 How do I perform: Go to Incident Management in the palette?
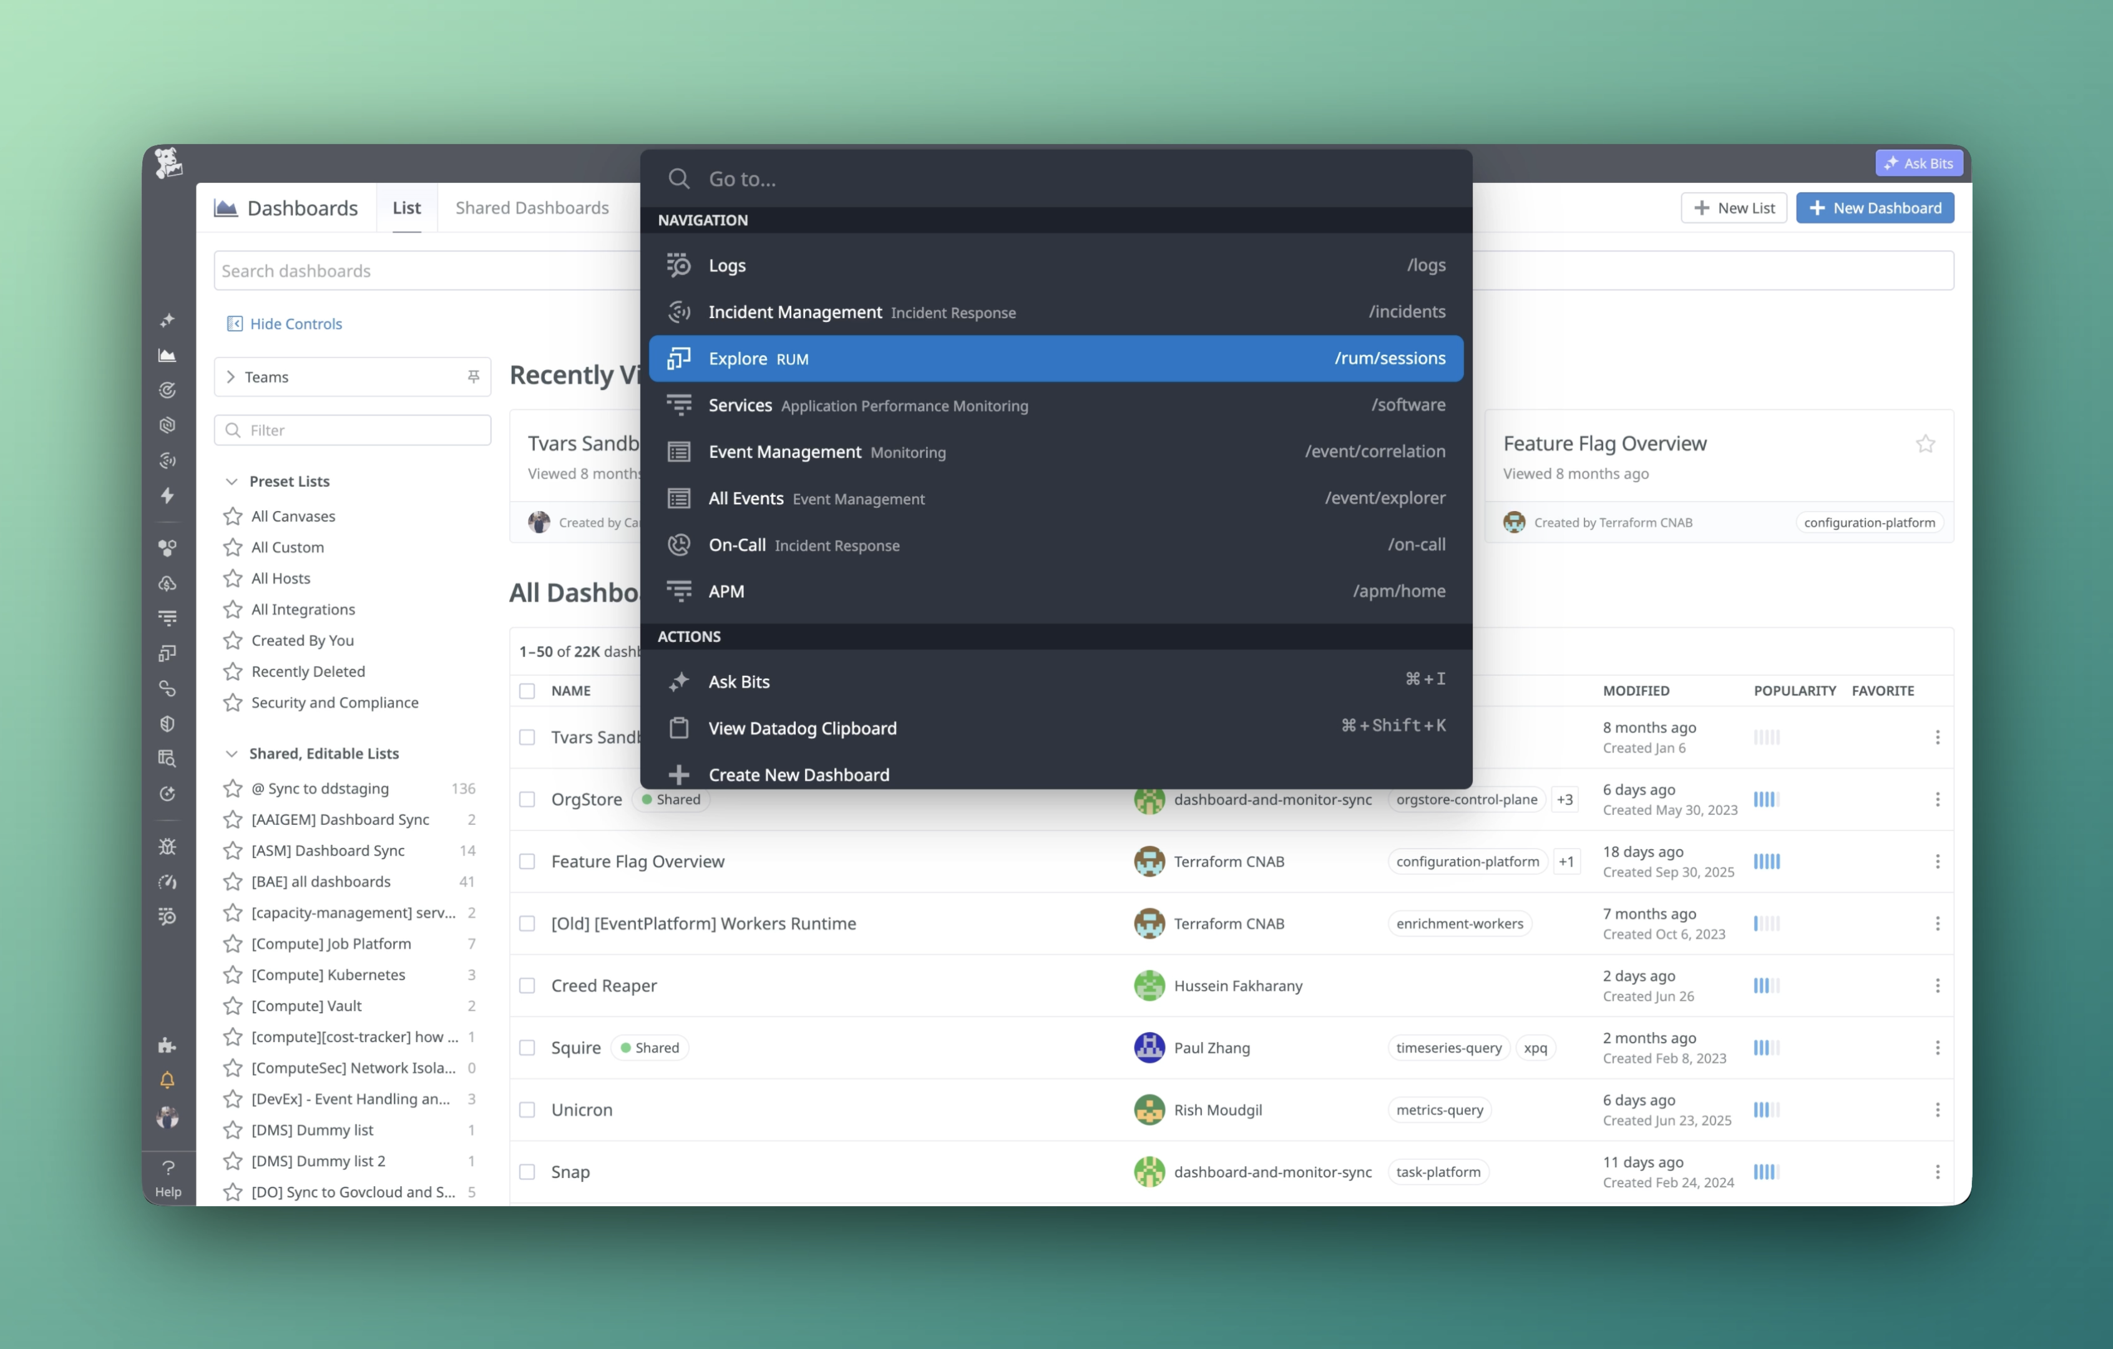pos(1056,311)
